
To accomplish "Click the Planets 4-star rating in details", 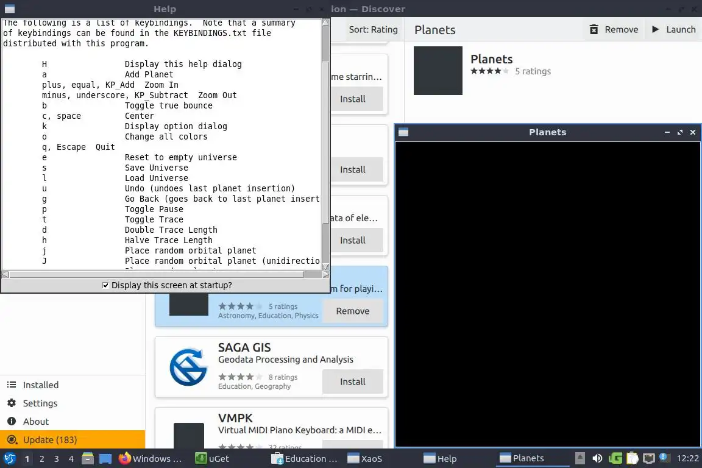I will click(489, 71).
